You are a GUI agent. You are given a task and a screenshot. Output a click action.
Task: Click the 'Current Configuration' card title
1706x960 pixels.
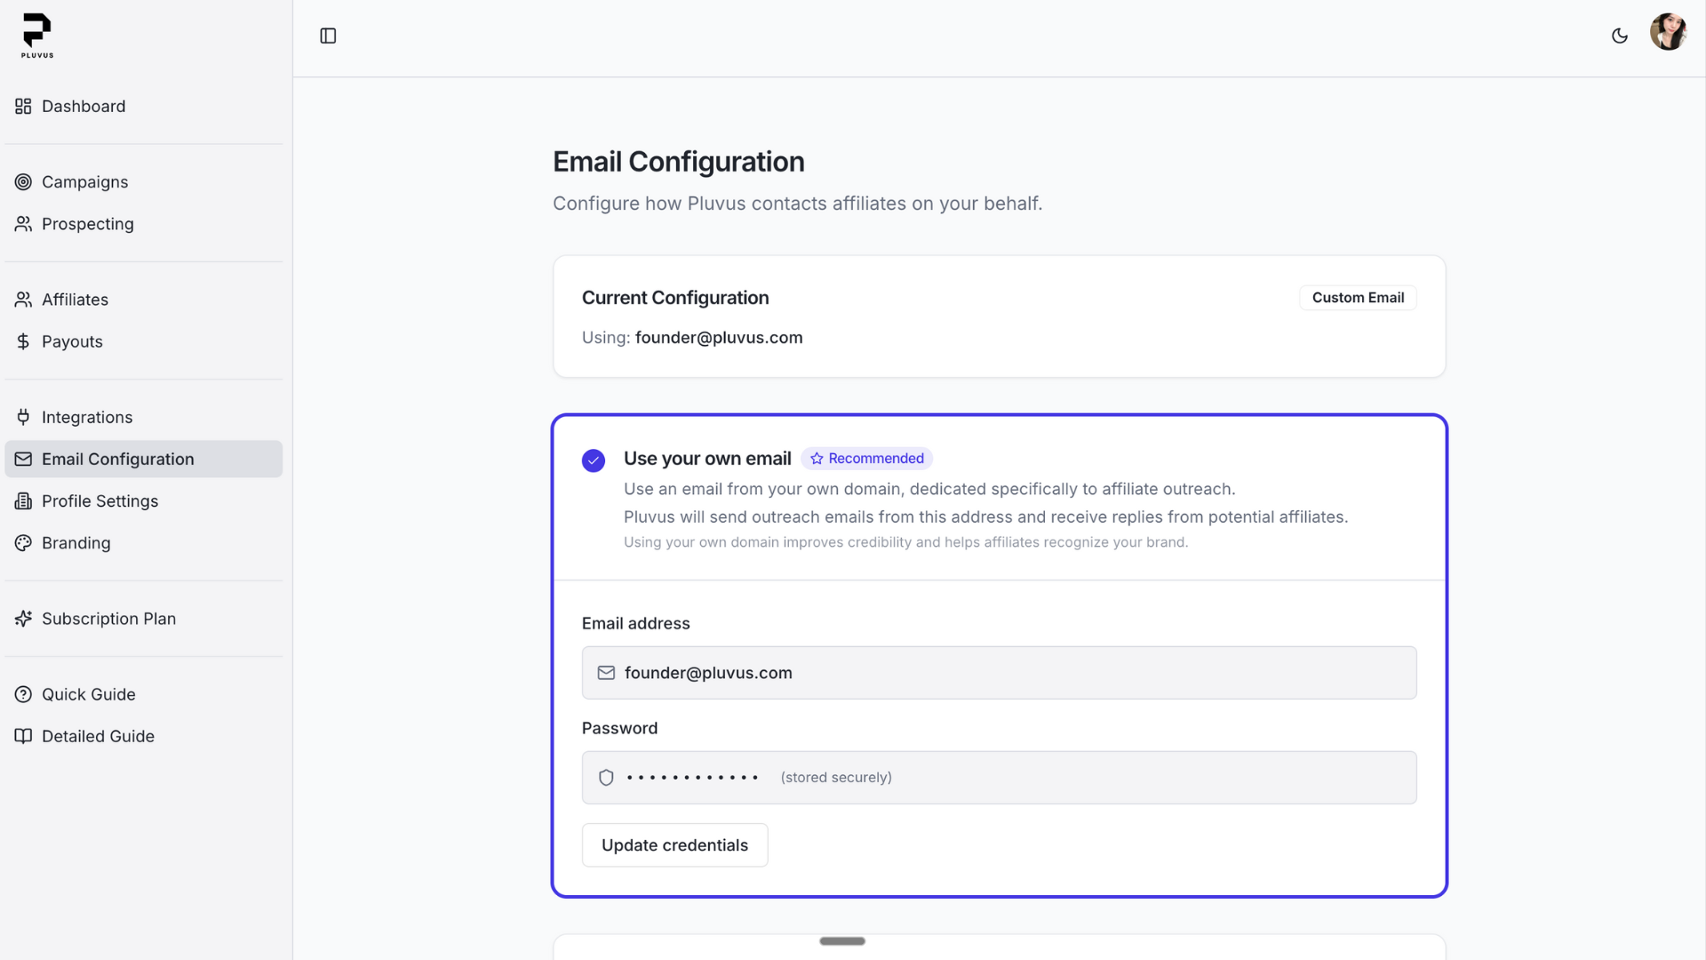[x=675, y=298]
